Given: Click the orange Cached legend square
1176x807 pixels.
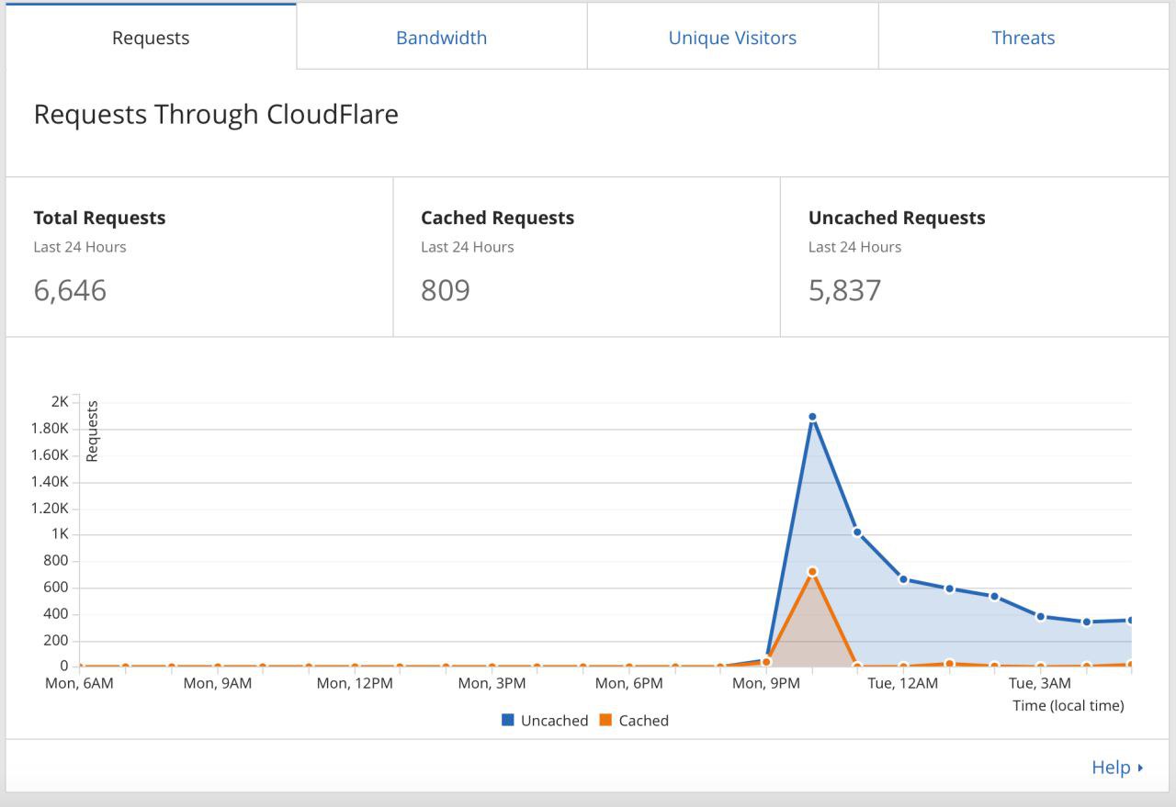Looking at the screenshot, I should pos(605,721).
